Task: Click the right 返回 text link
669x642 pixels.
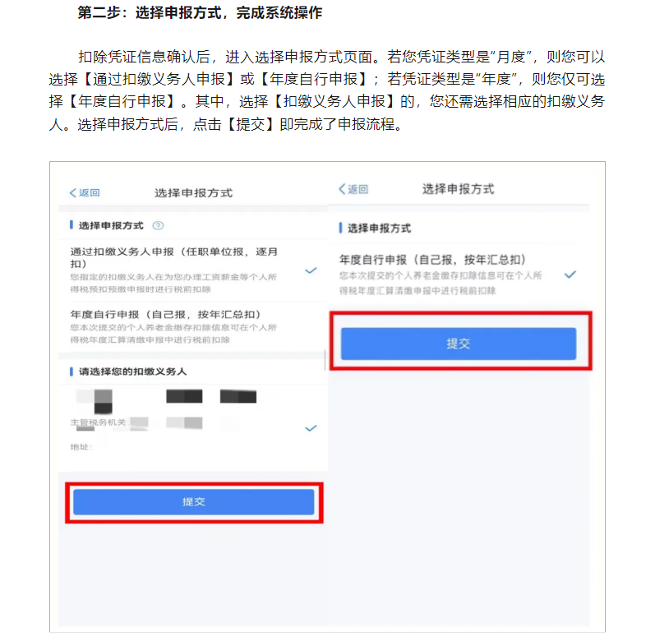Action: coord(358,189)
